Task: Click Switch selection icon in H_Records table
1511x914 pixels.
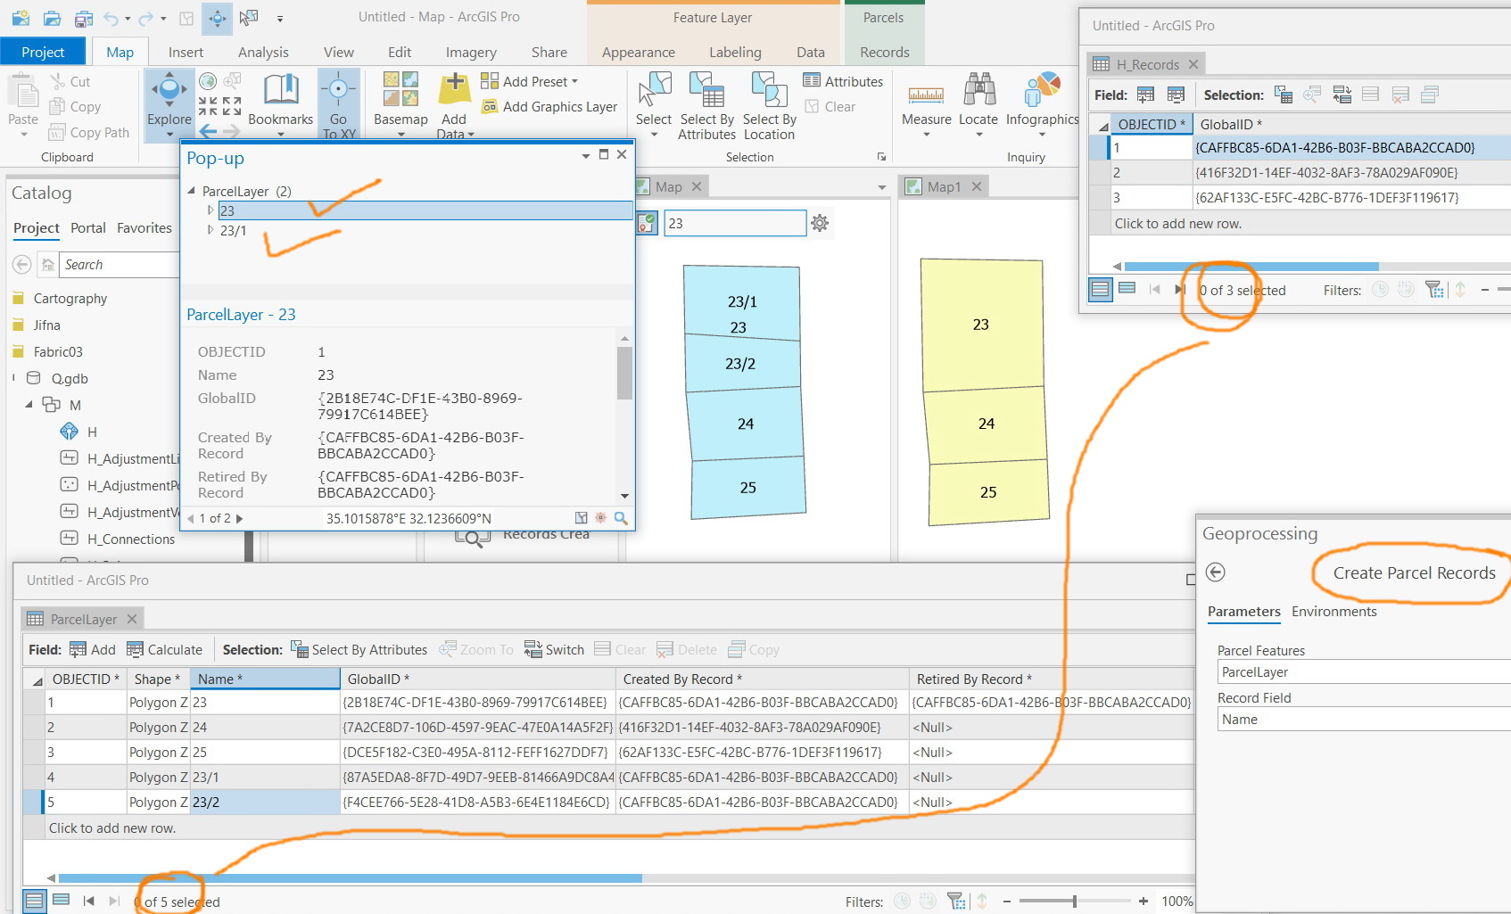Action: tap(1342, 95)
